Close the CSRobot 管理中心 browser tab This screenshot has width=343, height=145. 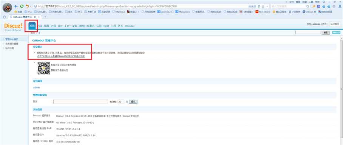coord(39,17)
